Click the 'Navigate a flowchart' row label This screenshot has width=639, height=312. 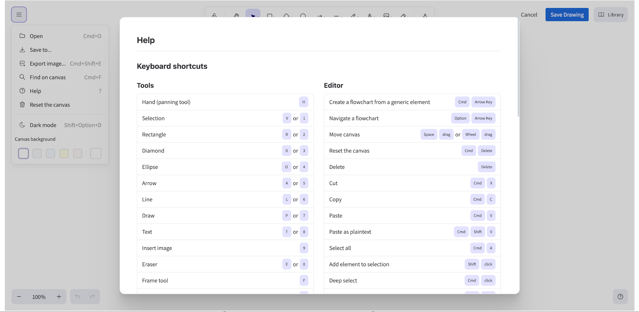(x=354, y=118)
